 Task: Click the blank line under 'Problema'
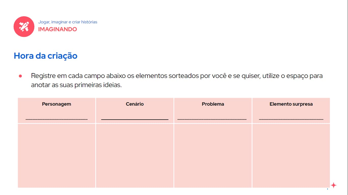pyautogui.click(x=212, y=119)
